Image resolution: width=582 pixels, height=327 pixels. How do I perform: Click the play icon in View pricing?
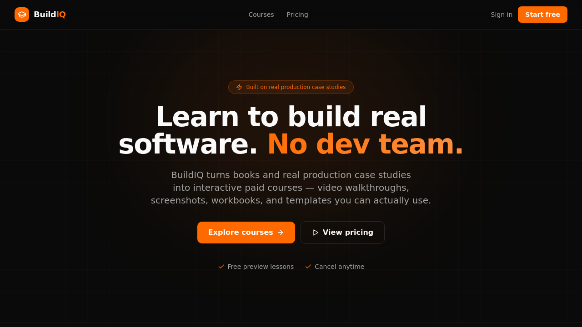[x=316, y=233]
